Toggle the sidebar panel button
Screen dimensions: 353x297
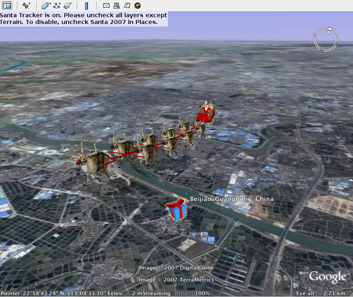[7, 6]
